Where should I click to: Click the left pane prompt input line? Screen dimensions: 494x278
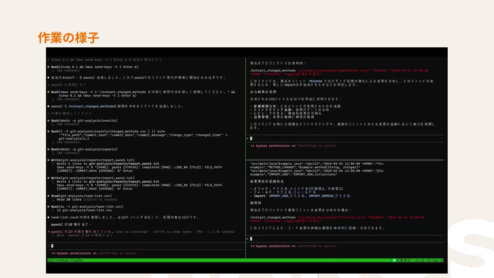tap(146, 246)
